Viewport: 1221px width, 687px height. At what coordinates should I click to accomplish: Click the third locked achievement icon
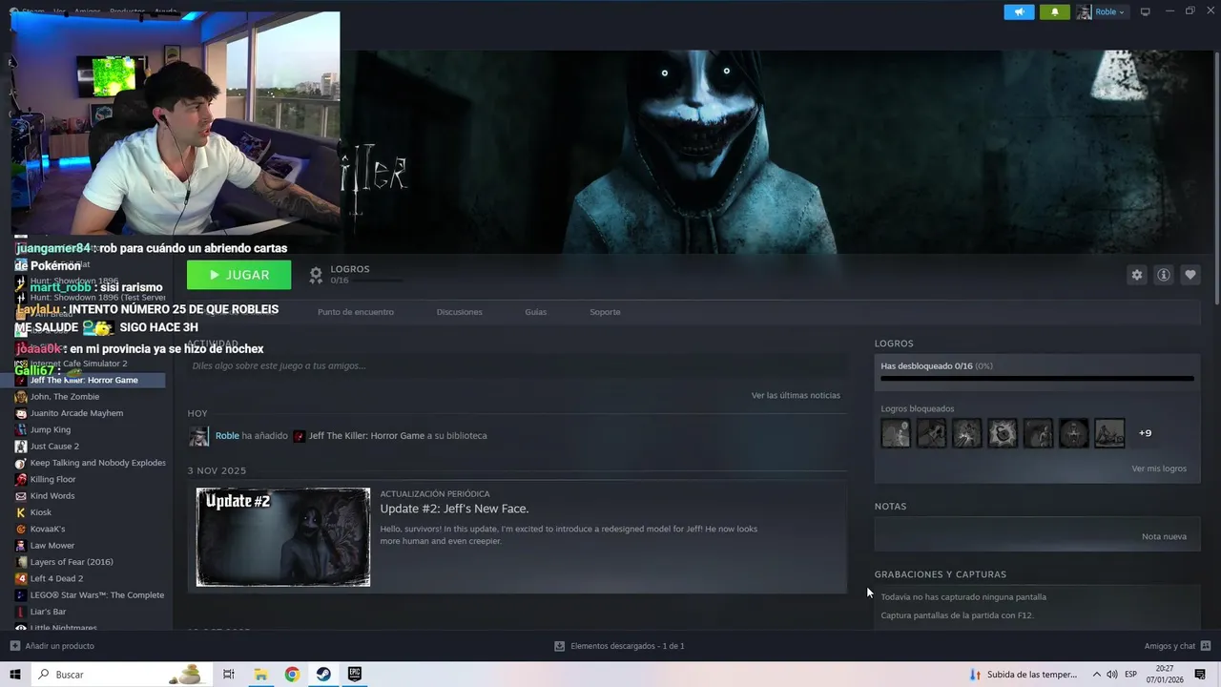click(x=966, y=433)
